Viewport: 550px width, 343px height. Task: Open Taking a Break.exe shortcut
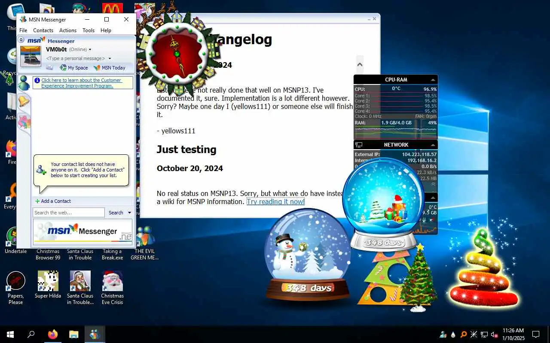tap(112, 254)
